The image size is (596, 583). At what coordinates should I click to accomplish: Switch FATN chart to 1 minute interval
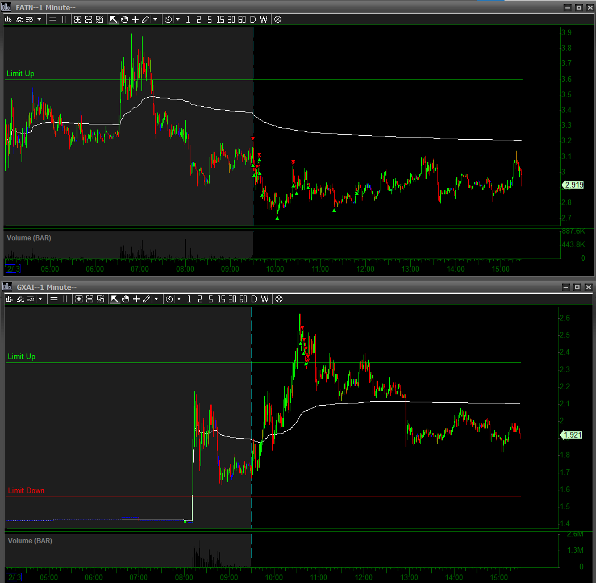(x=187, y=19)
